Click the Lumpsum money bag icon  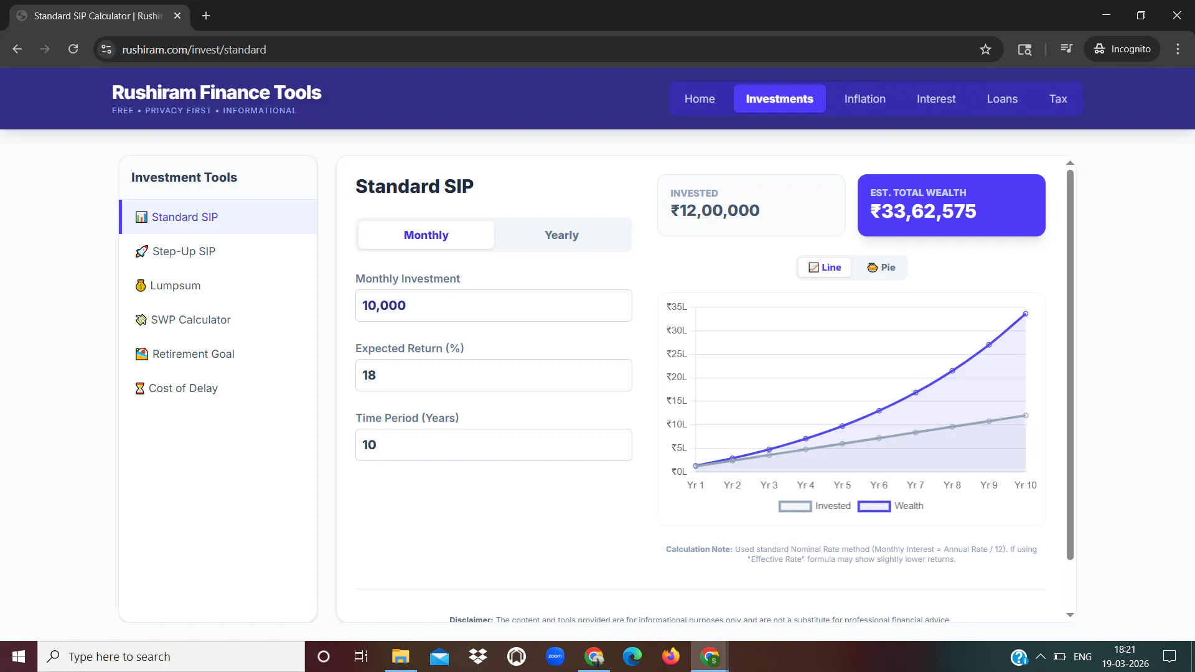click(x=141, y=286)
